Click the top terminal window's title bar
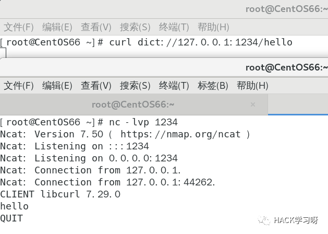 [x=156, y=9]
